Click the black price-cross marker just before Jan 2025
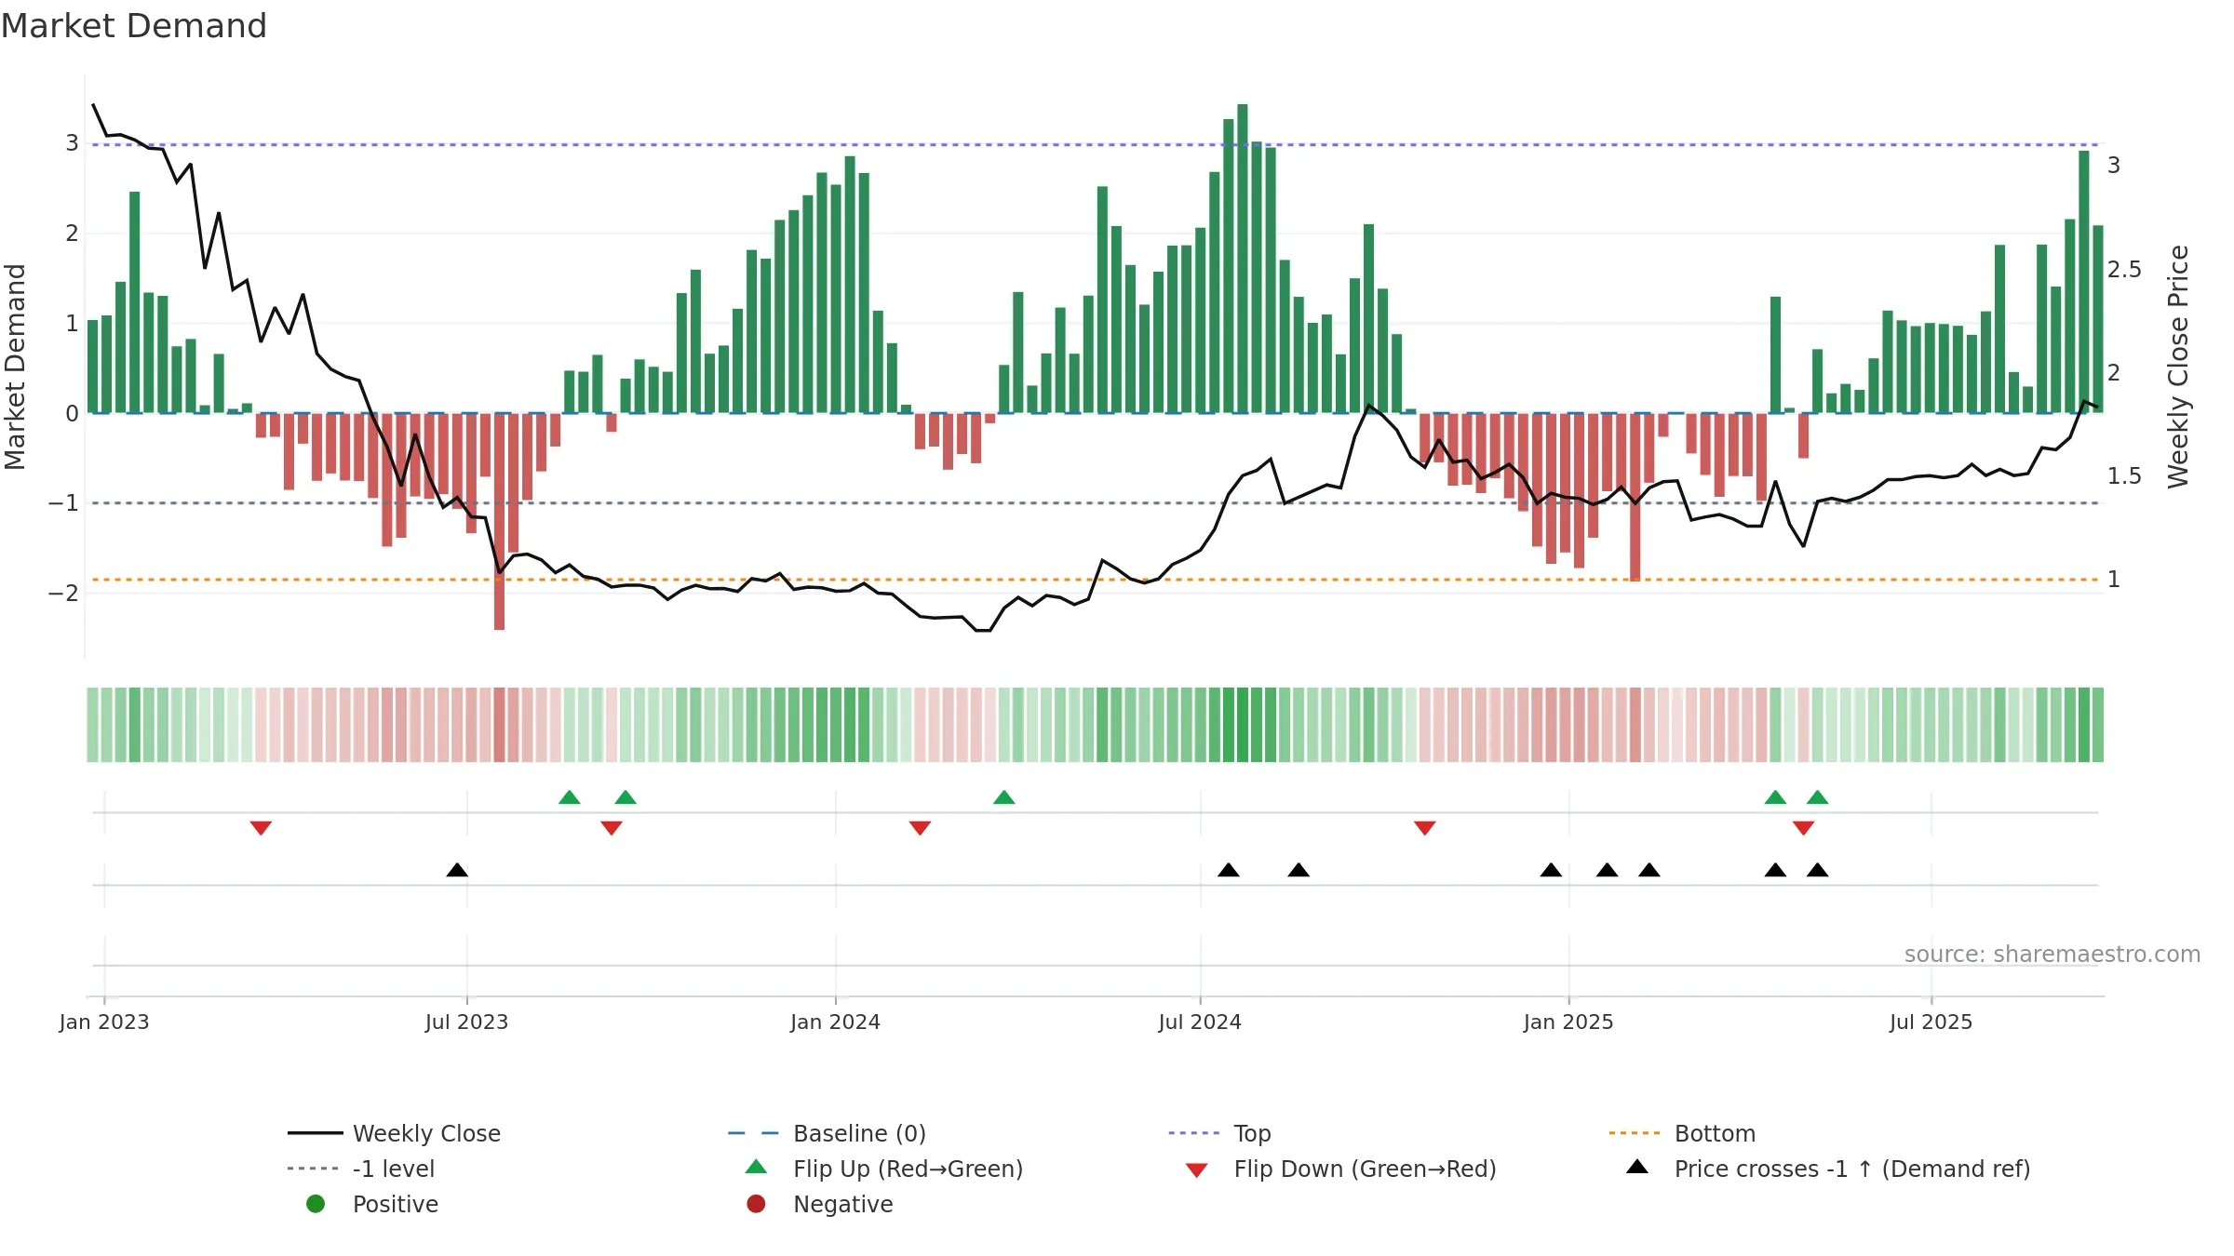 pos(1551,870)
